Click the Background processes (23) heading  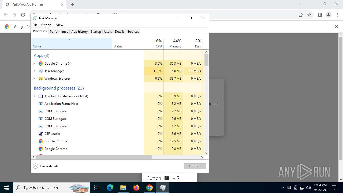point(59,88)
